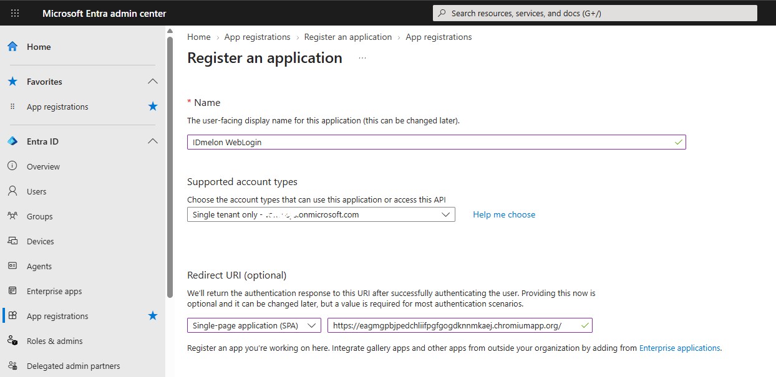776x377 pixels.
Task: Open the Single-page application platform dropdown
Action: pos(254,325)
